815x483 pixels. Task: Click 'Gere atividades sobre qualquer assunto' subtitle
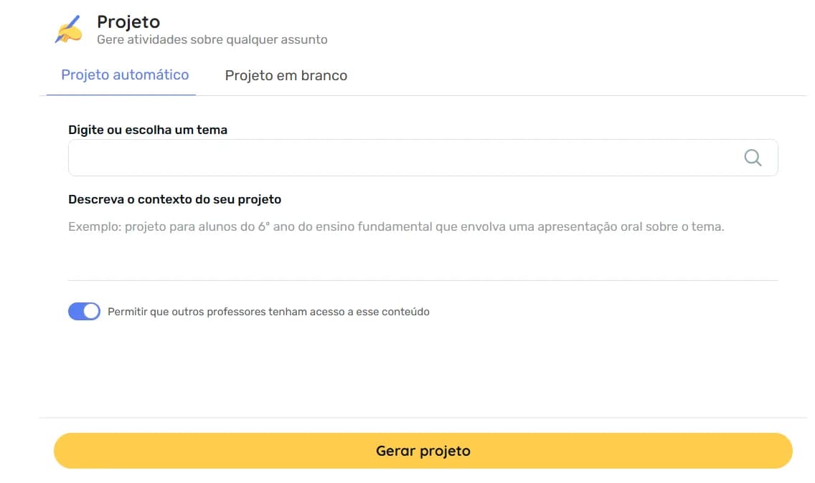[212, 40]
